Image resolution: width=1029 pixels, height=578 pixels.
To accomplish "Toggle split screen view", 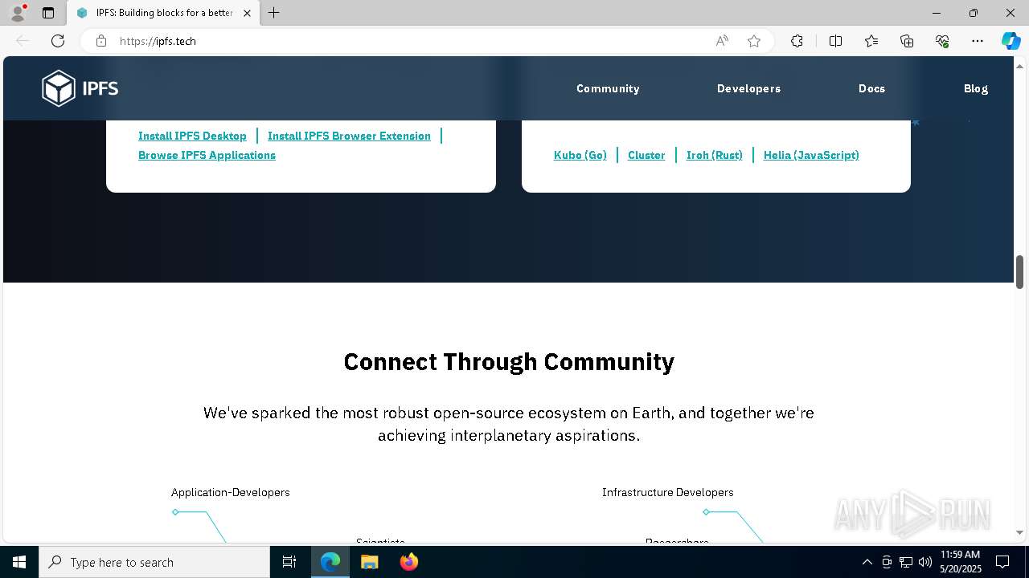I will click(835, 41).
